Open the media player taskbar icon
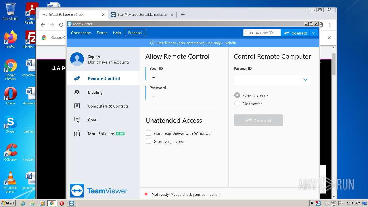 click(42, 203)
